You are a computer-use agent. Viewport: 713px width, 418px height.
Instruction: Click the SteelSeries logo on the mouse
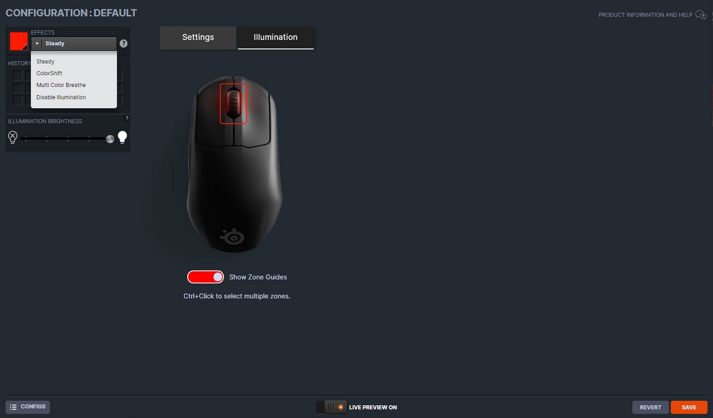(x=232, y=236)
